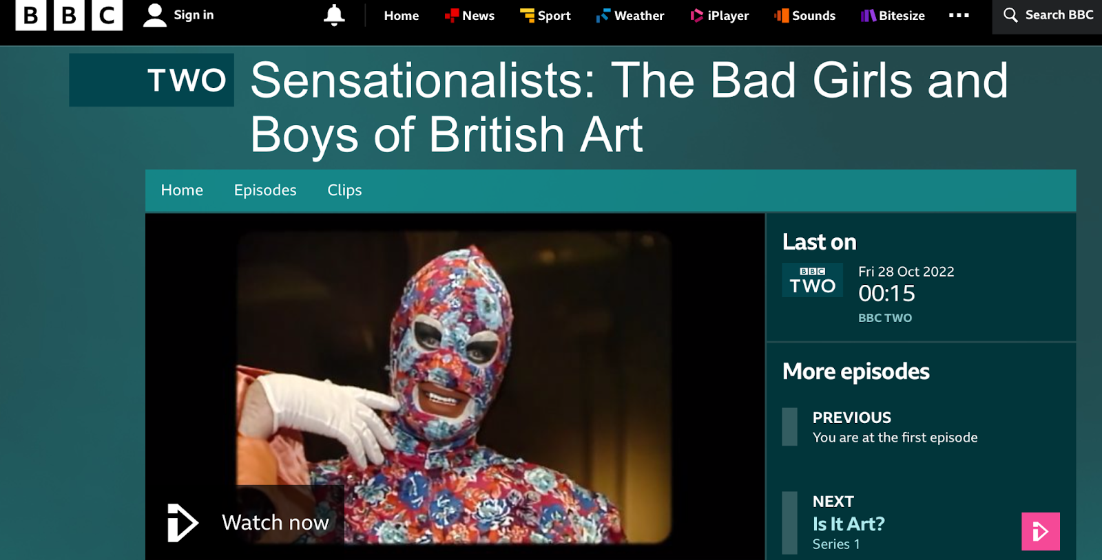Screen dimensions: 1102x560
Task: Click the masked figure video thumbnail
Action: (x=455, y=387)
